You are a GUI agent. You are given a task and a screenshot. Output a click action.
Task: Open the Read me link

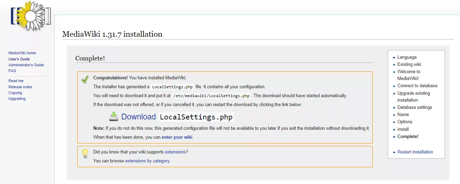pos(16,81)
